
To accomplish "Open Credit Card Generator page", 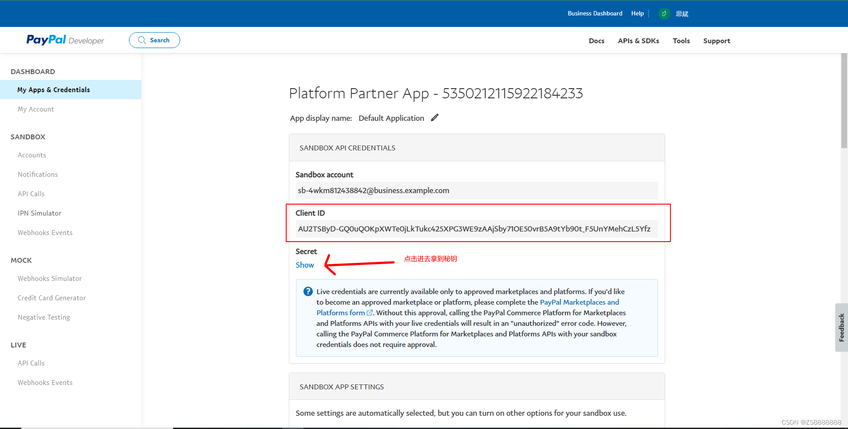I will (52, 298).
